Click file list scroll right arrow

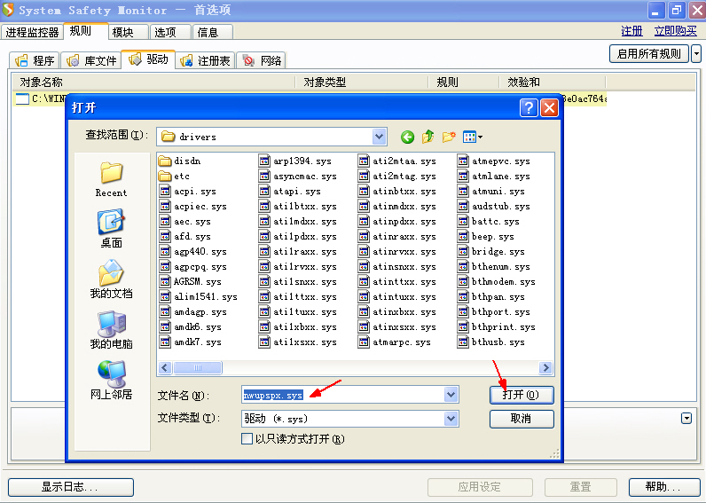(545, 367)
